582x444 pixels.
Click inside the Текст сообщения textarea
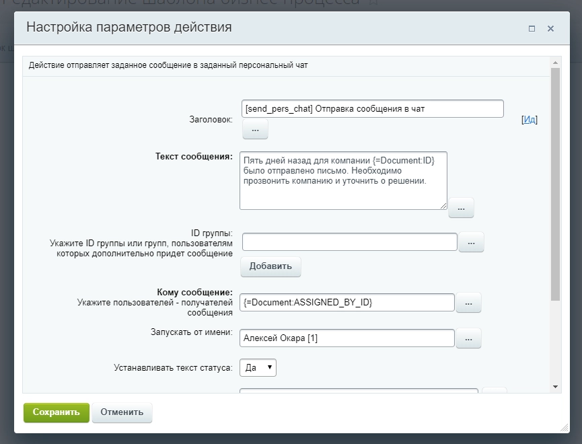[x=342, y=180]
